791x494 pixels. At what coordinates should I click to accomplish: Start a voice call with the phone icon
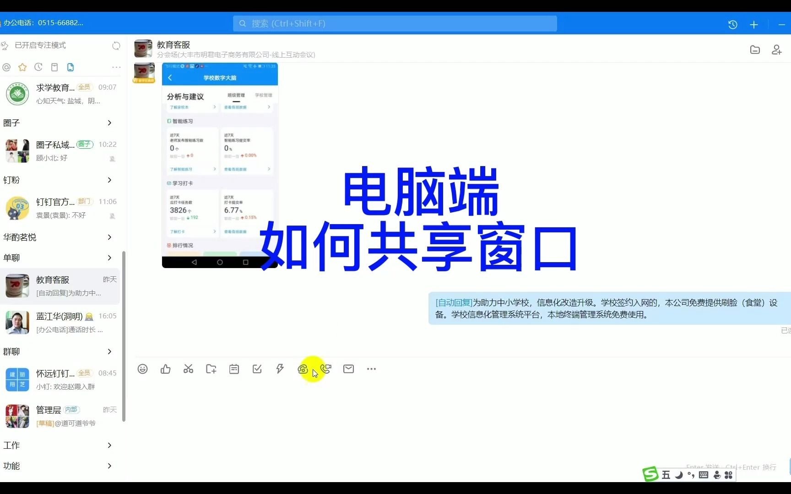303,369
